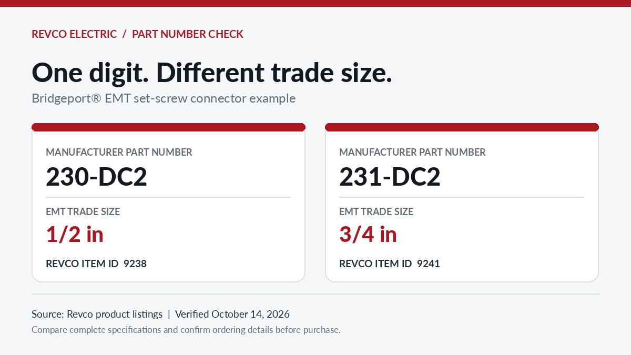Image resolution: width=631 pixels, height=355 pixels.
Task: Click the right card's red top bar
Action: tap(462, 127)
